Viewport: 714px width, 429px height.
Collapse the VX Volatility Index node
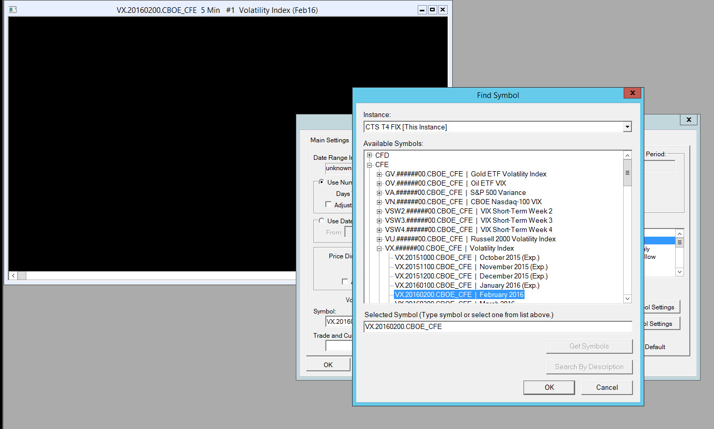(379, 248)
